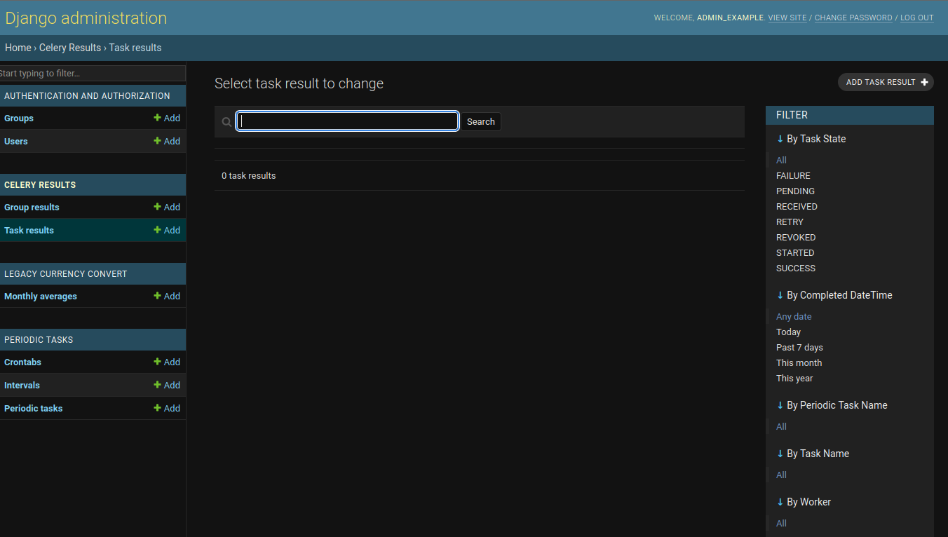Screen dimensions: 948x537
Task: Click the ADD TASK RESULT button
Action: coord(885,82)
